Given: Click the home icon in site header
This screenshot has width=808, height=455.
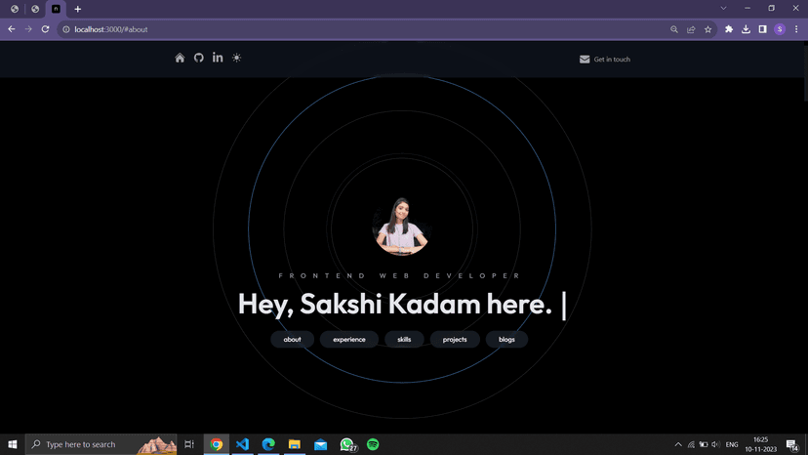Looking at the screenshot, I should pyautogui.click(x=180, y=59).
